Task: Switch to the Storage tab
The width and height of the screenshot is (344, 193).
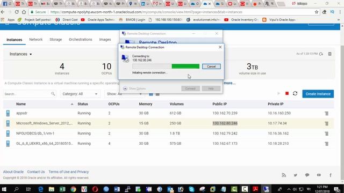Action: coord(55,39)
